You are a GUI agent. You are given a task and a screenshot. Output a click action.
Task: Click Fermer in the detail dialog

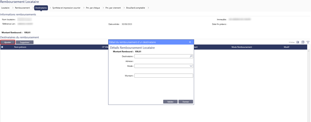point(186,102)
